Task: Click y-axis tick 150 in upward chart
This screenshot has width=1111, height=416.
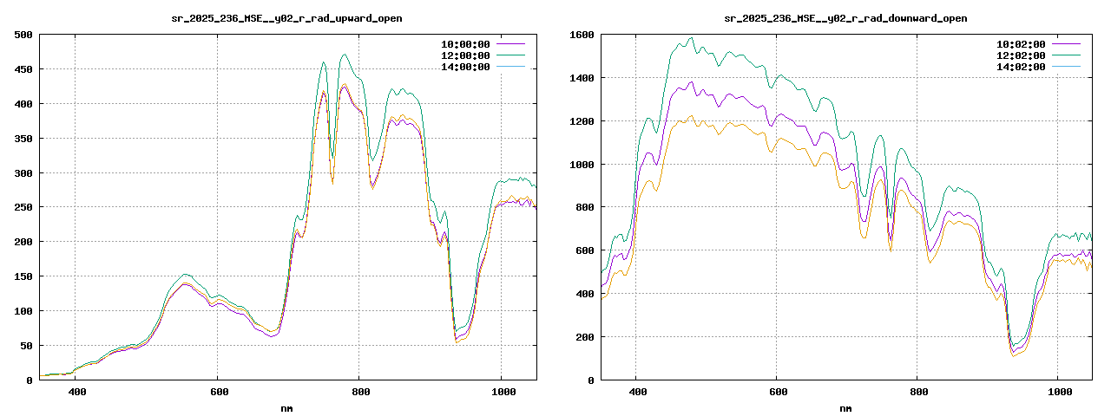Action: click(x=23, y=276)
